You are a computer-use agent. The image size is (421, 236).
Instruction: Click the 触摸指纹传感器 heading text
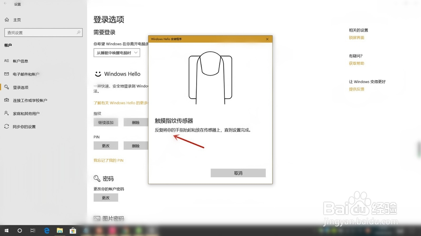[x=174, y=121]
